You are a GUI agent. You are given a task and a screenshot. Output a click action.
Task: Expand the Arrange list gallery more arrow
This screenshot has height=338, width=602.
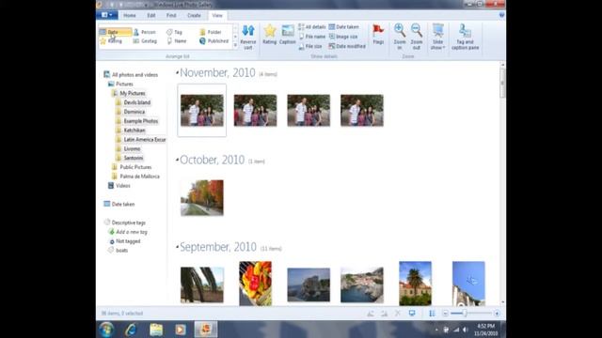(235, 46)
